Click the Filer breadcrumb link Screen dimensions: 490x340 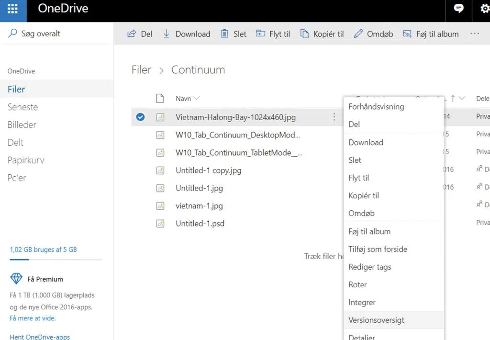tap(141, 70)
